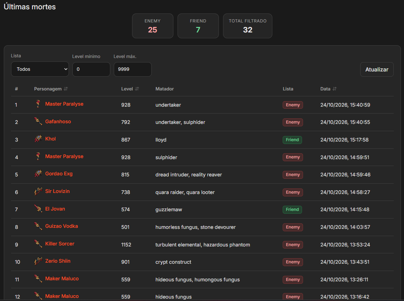Click the level value 1152
Image resolution: width=404 pixels, height=301 pixels.
(126, 245)
